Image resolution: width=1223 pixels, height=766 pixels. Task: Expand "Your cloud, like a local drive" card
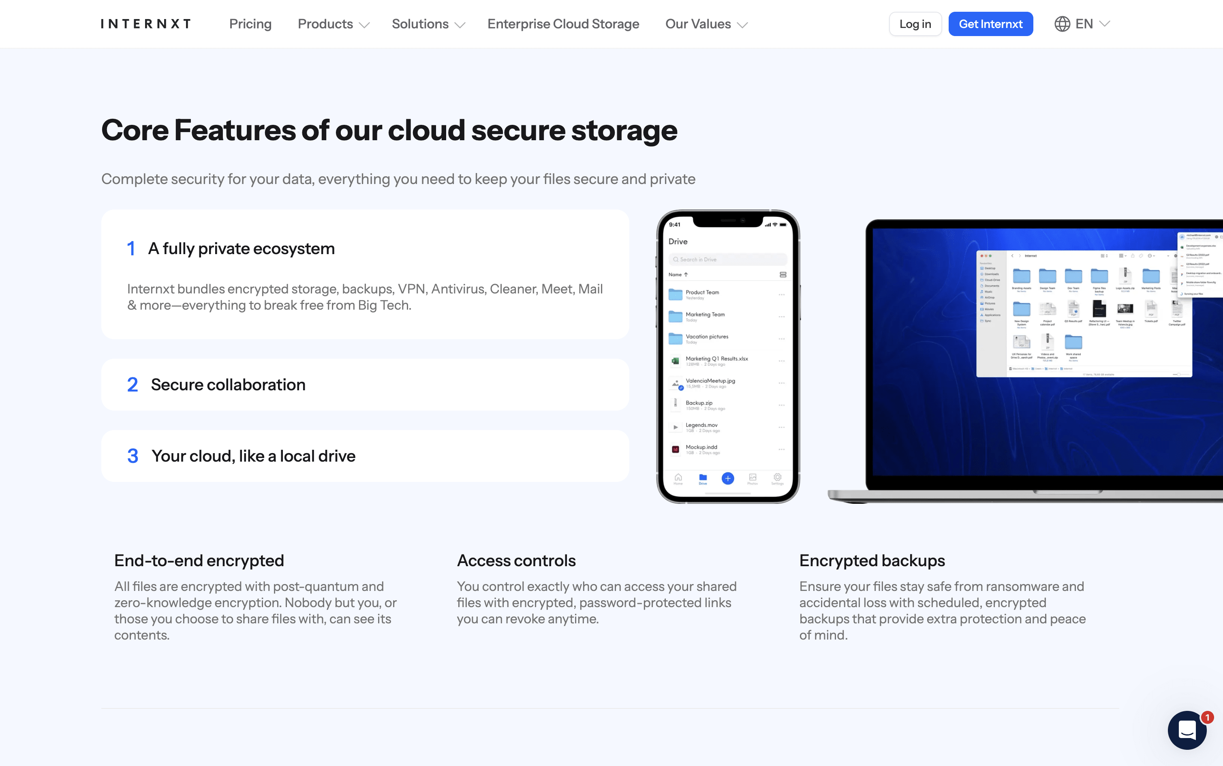[365, 456]
